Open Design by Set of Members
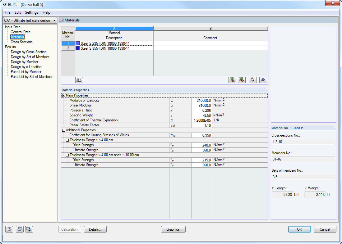Screen dimensions: 342x244 tap(30, 57)
